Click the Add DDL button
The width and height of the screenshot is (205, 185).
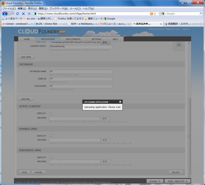pyautogui.click(x=26, y=99)
